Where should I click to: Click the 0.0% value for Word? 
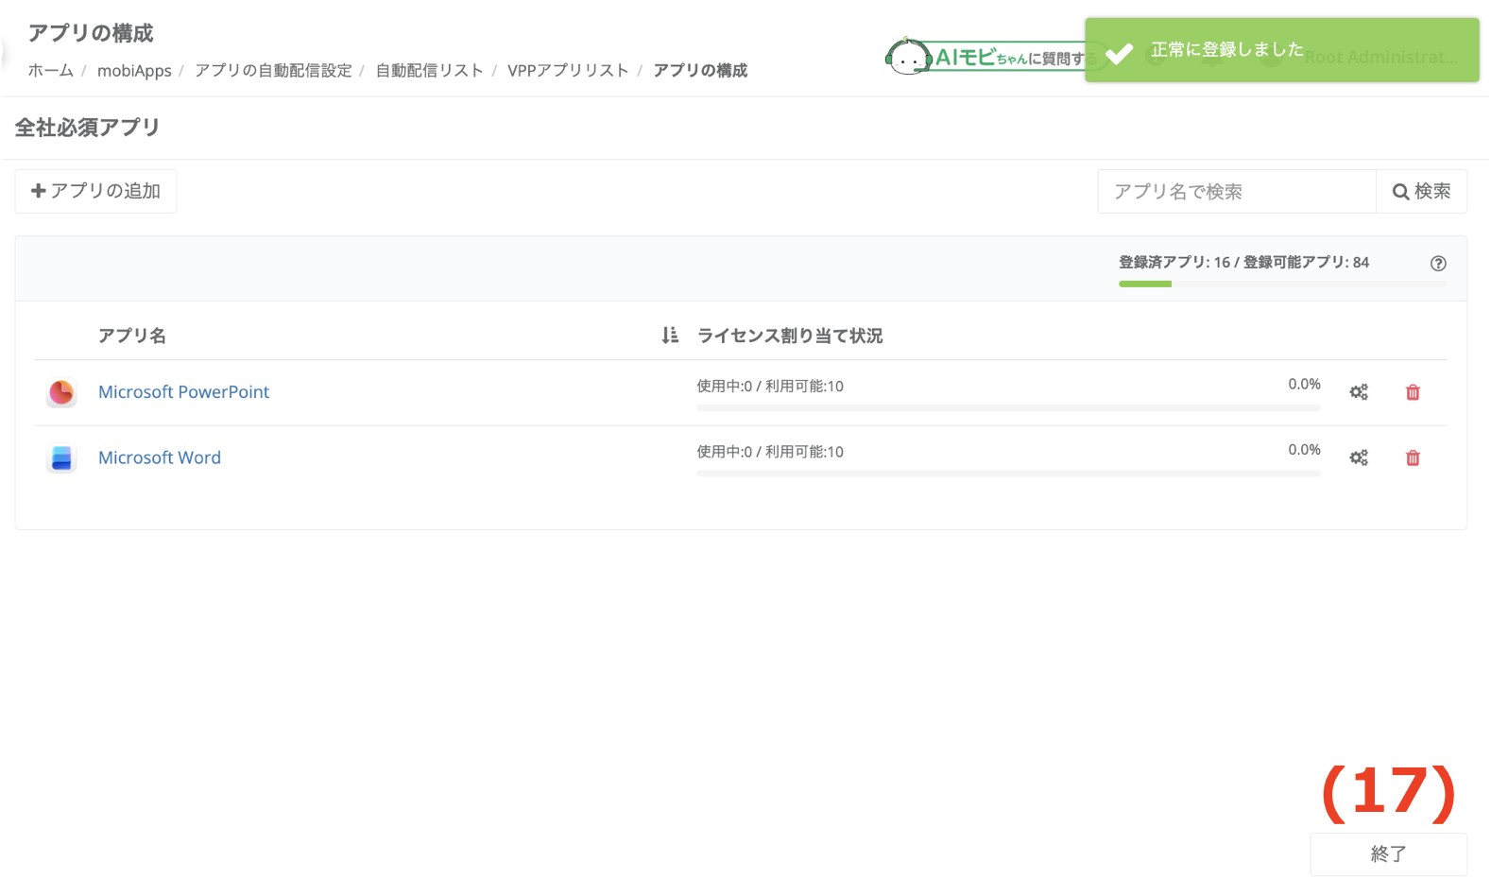pos(1304,449)
